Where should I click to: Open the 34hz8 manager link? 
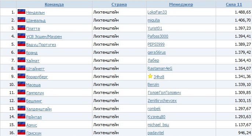tap(159, 77)
